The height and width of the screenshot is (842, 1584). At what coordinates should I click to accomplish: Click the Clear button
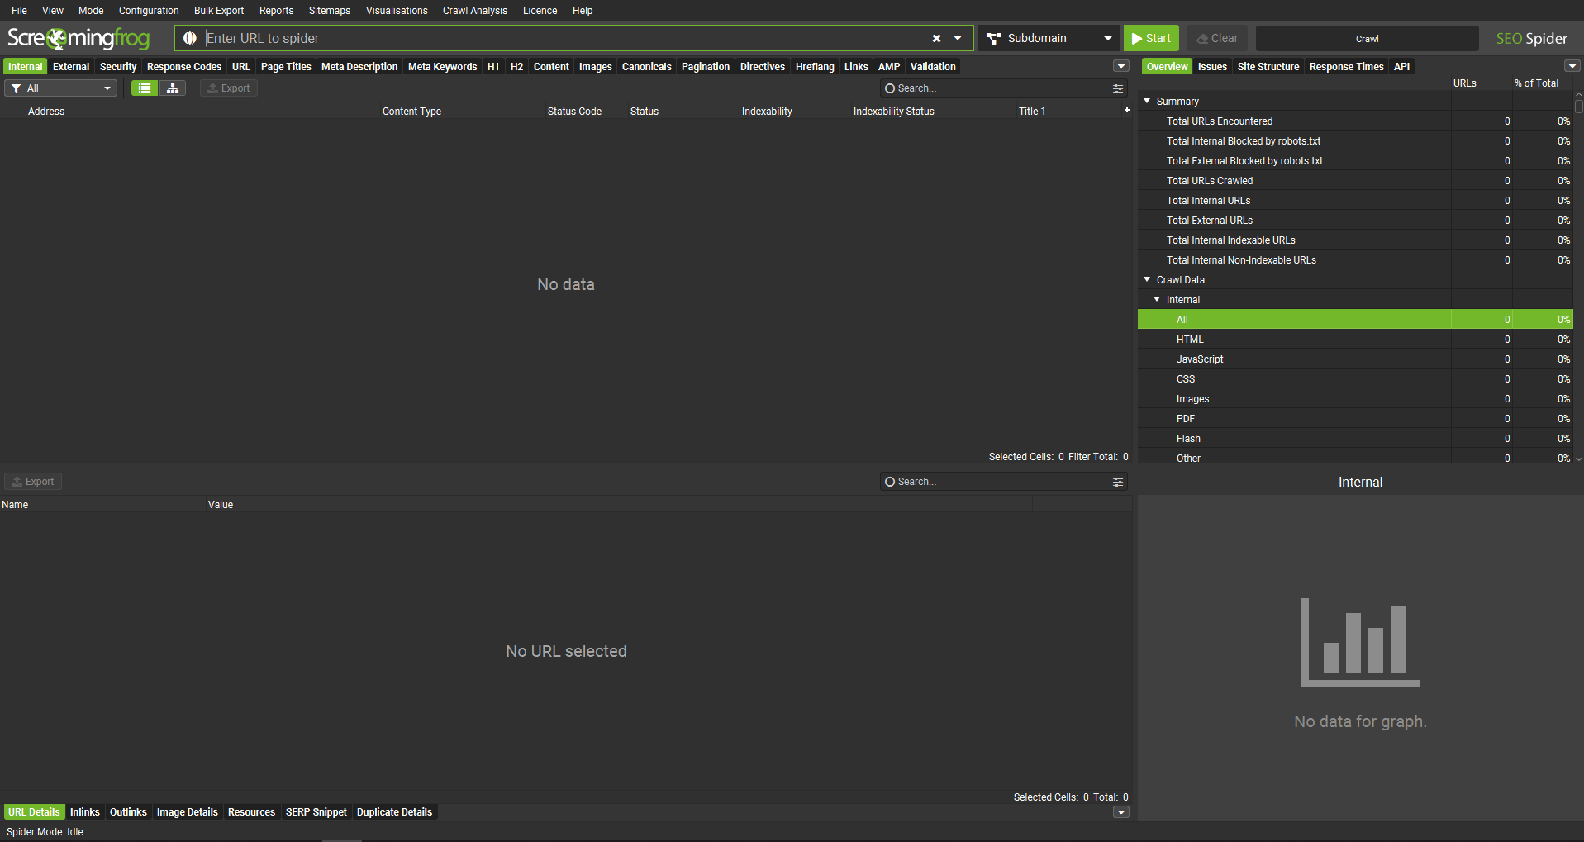1217,38
